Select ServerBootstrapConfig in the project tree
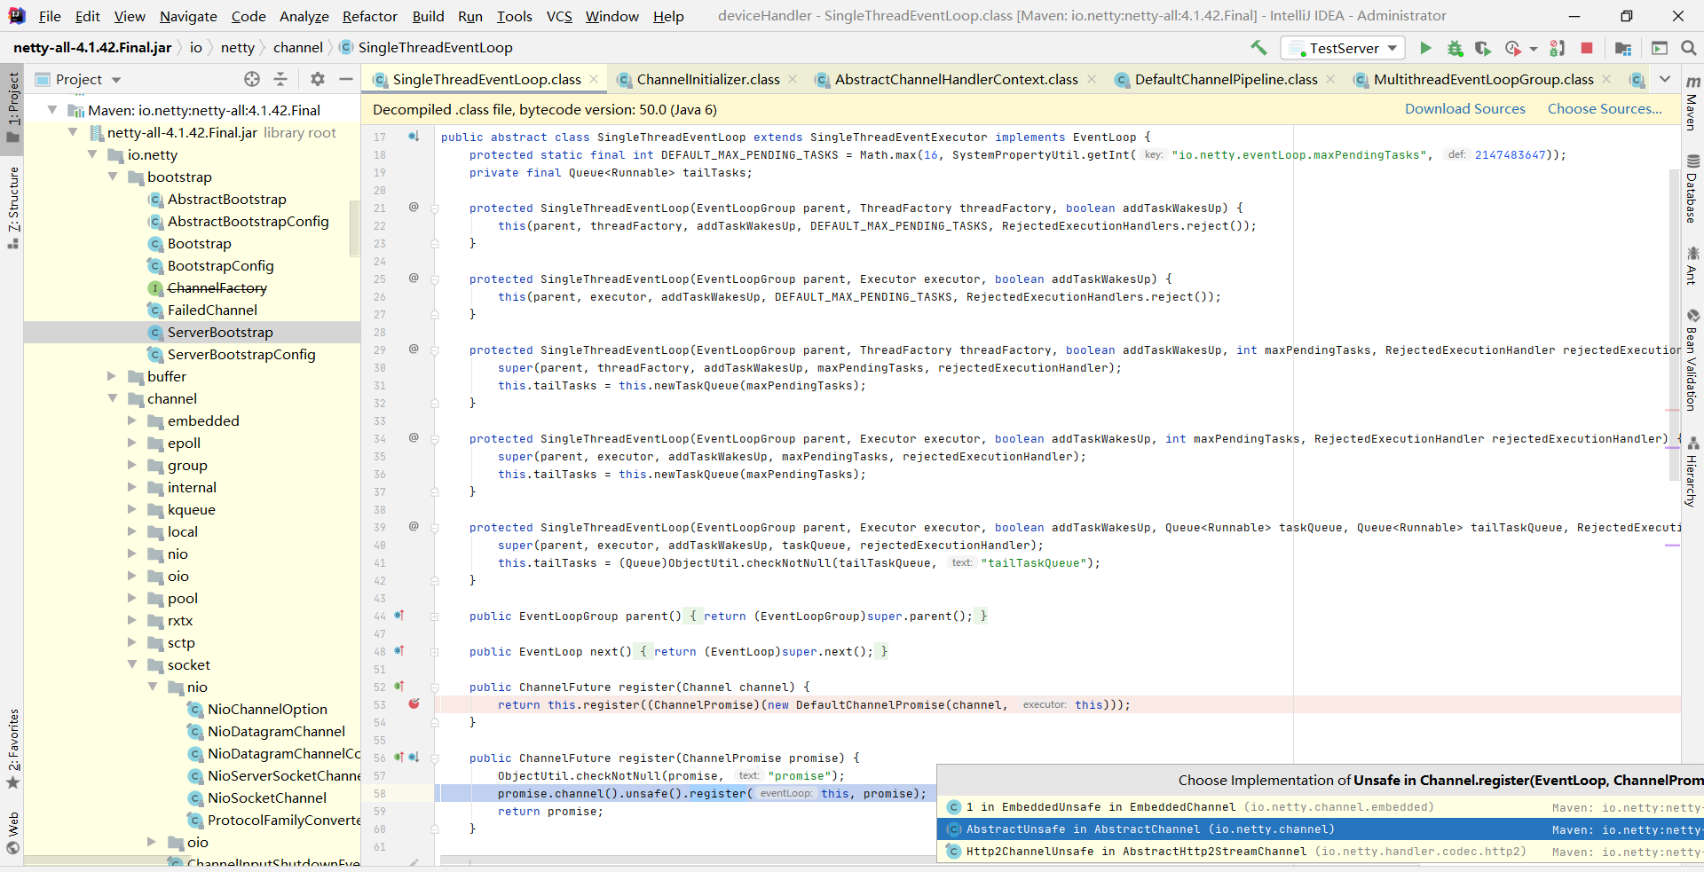 241,354
